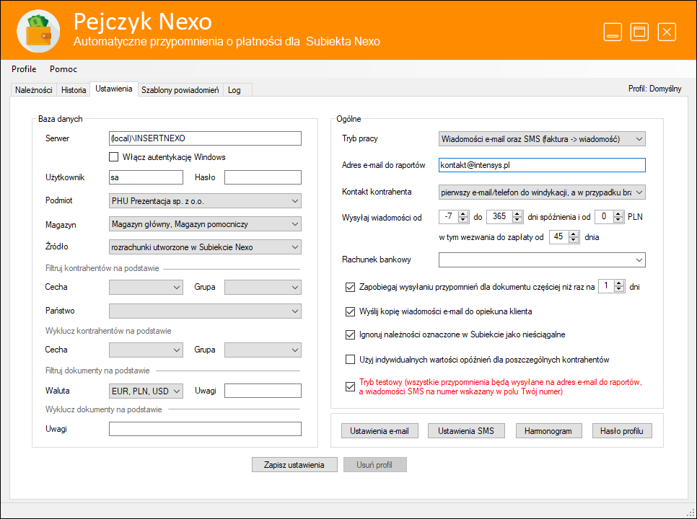Click the Serwer input field
The image size is (697, 519).
205,138
